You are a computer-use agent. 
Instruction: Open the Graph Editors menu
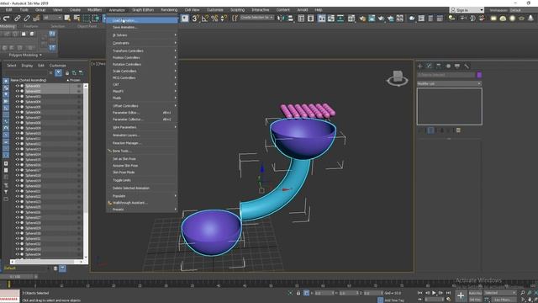click(x=143, y=9)
